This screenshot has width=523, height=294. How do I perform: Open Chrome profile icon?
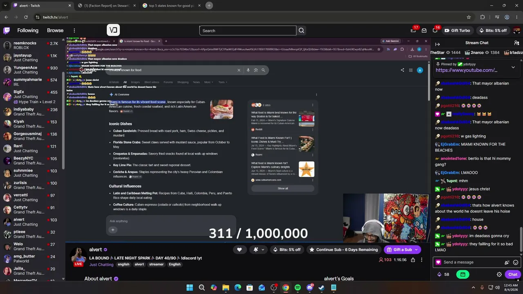507,17
